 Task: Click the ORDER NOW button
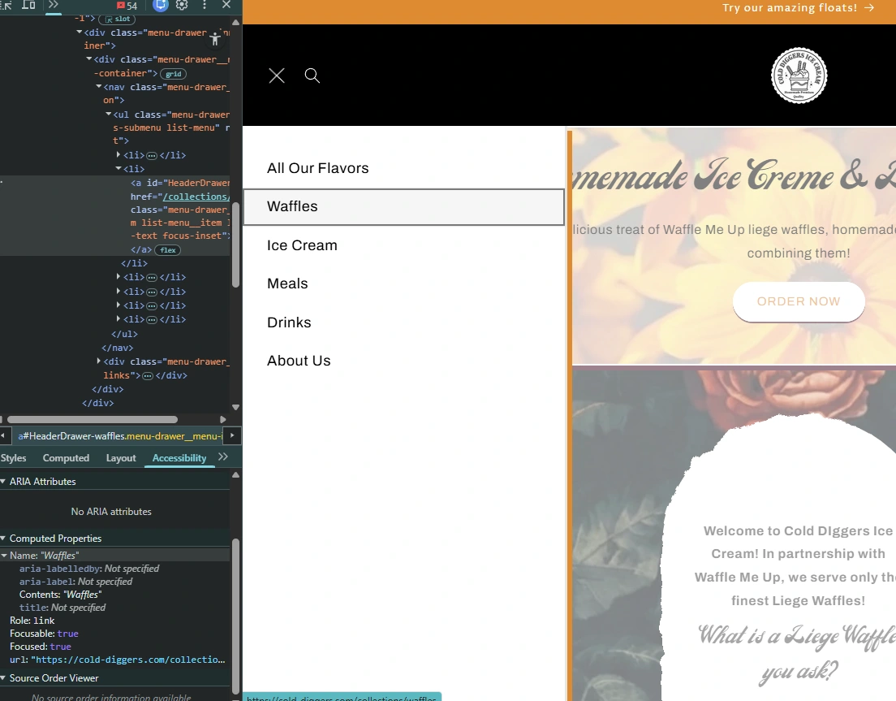click(x=799, y=301)
